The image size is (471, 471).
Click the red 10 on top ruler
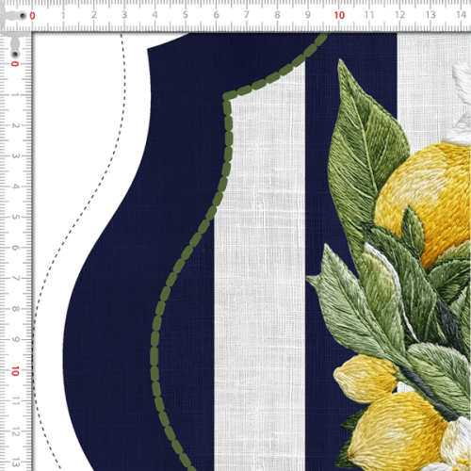339,15
